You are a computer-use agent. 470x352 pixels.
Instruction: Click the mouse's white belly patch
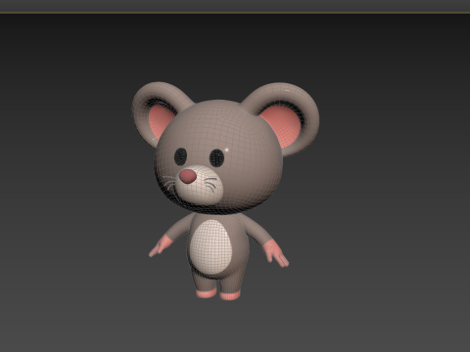(x=211, y=246)
